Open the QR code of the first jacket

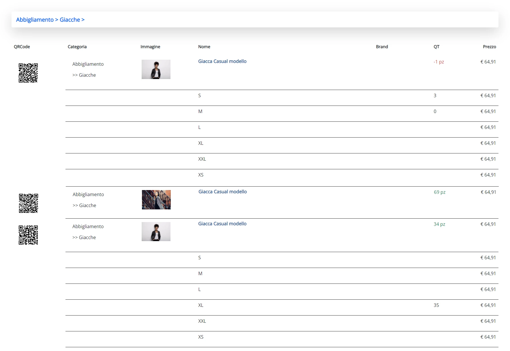[x=28, y=73]
